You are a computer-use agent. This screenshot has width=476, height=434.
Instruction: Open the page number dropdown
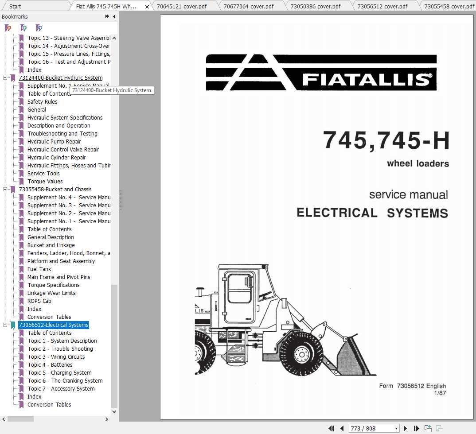click(x=396, y=428)
